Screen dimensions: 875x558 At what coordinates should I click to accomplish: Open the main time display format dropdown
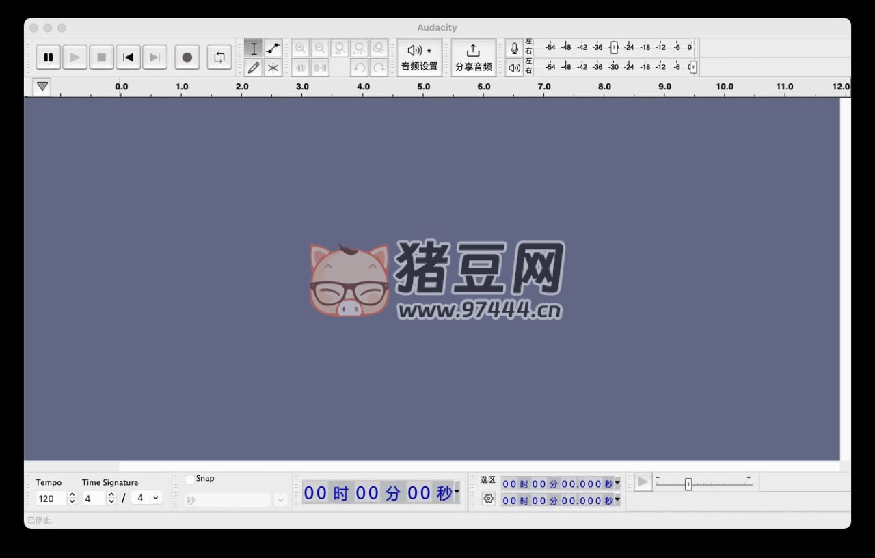457,492
